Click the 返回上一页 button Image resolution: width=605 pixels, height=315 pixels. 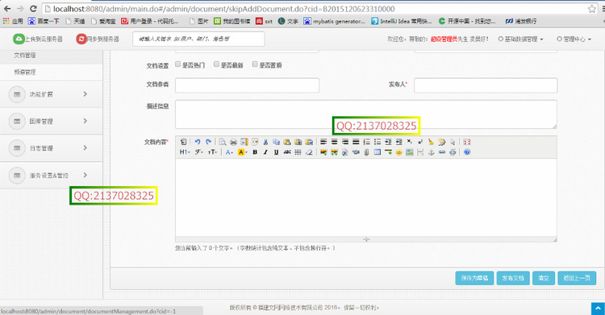[577, 278]
